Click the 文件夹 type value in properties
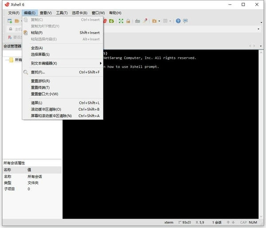The height and width of the screenshot is (228, 266). click(x=33, y=183)
